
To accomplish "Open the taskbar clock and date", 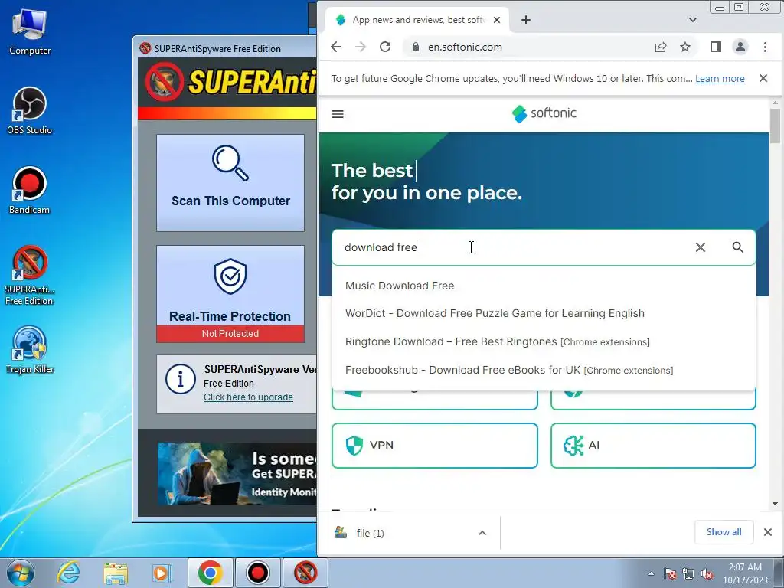I will pyautogui.click(x=744, y=573).
